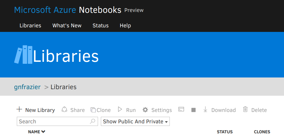The width and height of the screenshot is (284, 137).
Task: Focus the Search input field
Action: pyautogui.click(x=57, y=121)
